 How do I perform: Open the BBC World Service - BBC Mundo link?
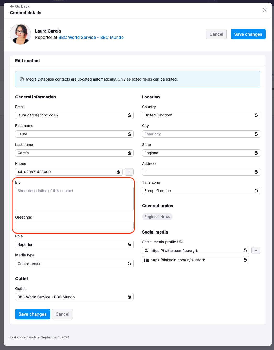(91, 37)
